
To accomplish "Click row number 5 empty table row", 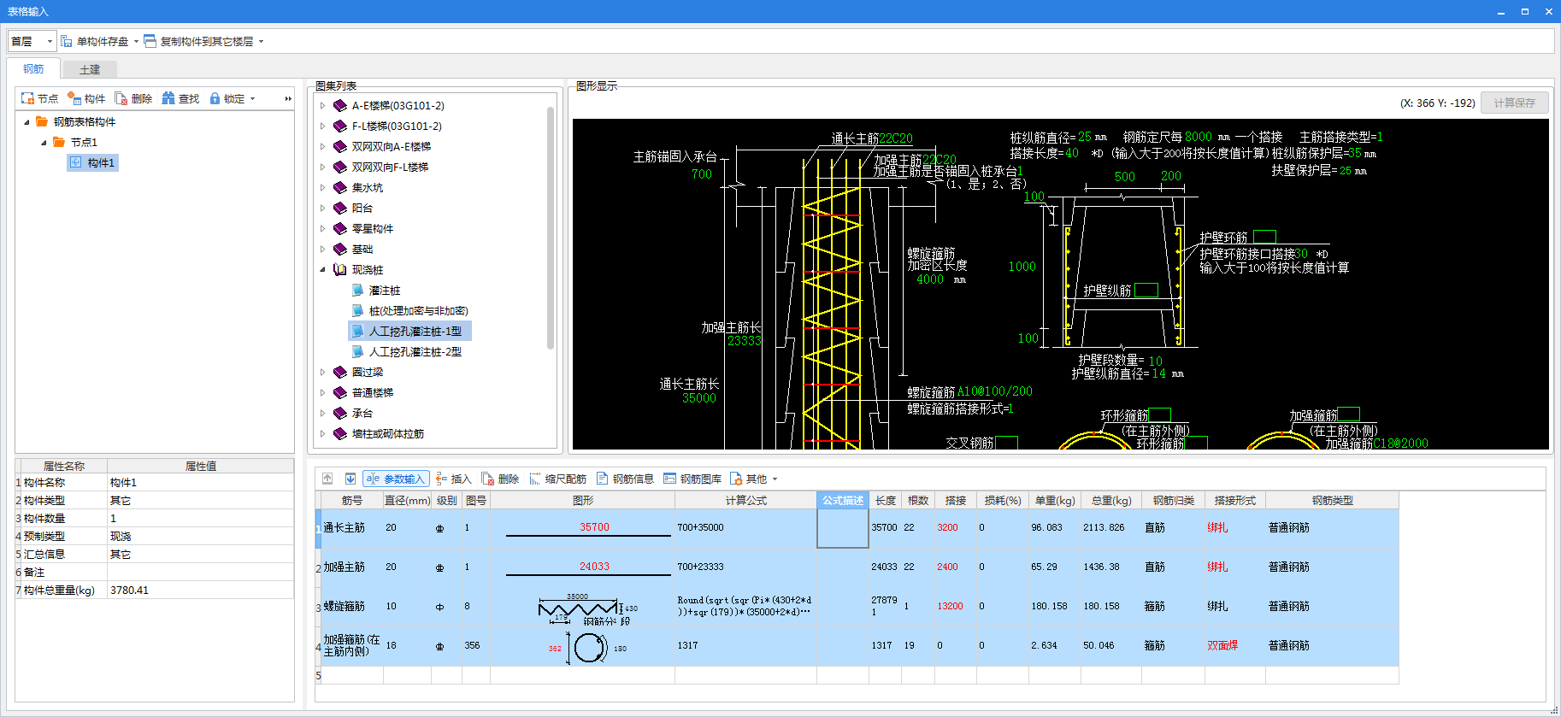I will (318, 675).
